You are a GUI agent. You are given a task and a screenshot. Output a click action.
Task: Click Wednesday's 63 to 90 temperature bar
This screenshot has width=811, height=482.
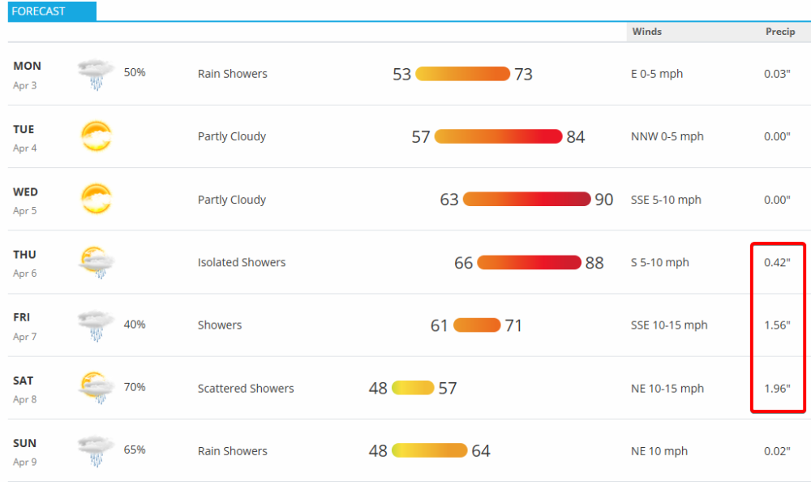(526, 200)
